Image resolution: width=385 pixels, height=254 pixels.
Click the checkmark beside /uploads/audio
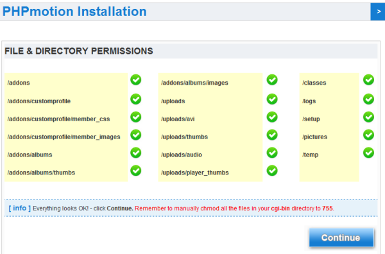(272, 153)
